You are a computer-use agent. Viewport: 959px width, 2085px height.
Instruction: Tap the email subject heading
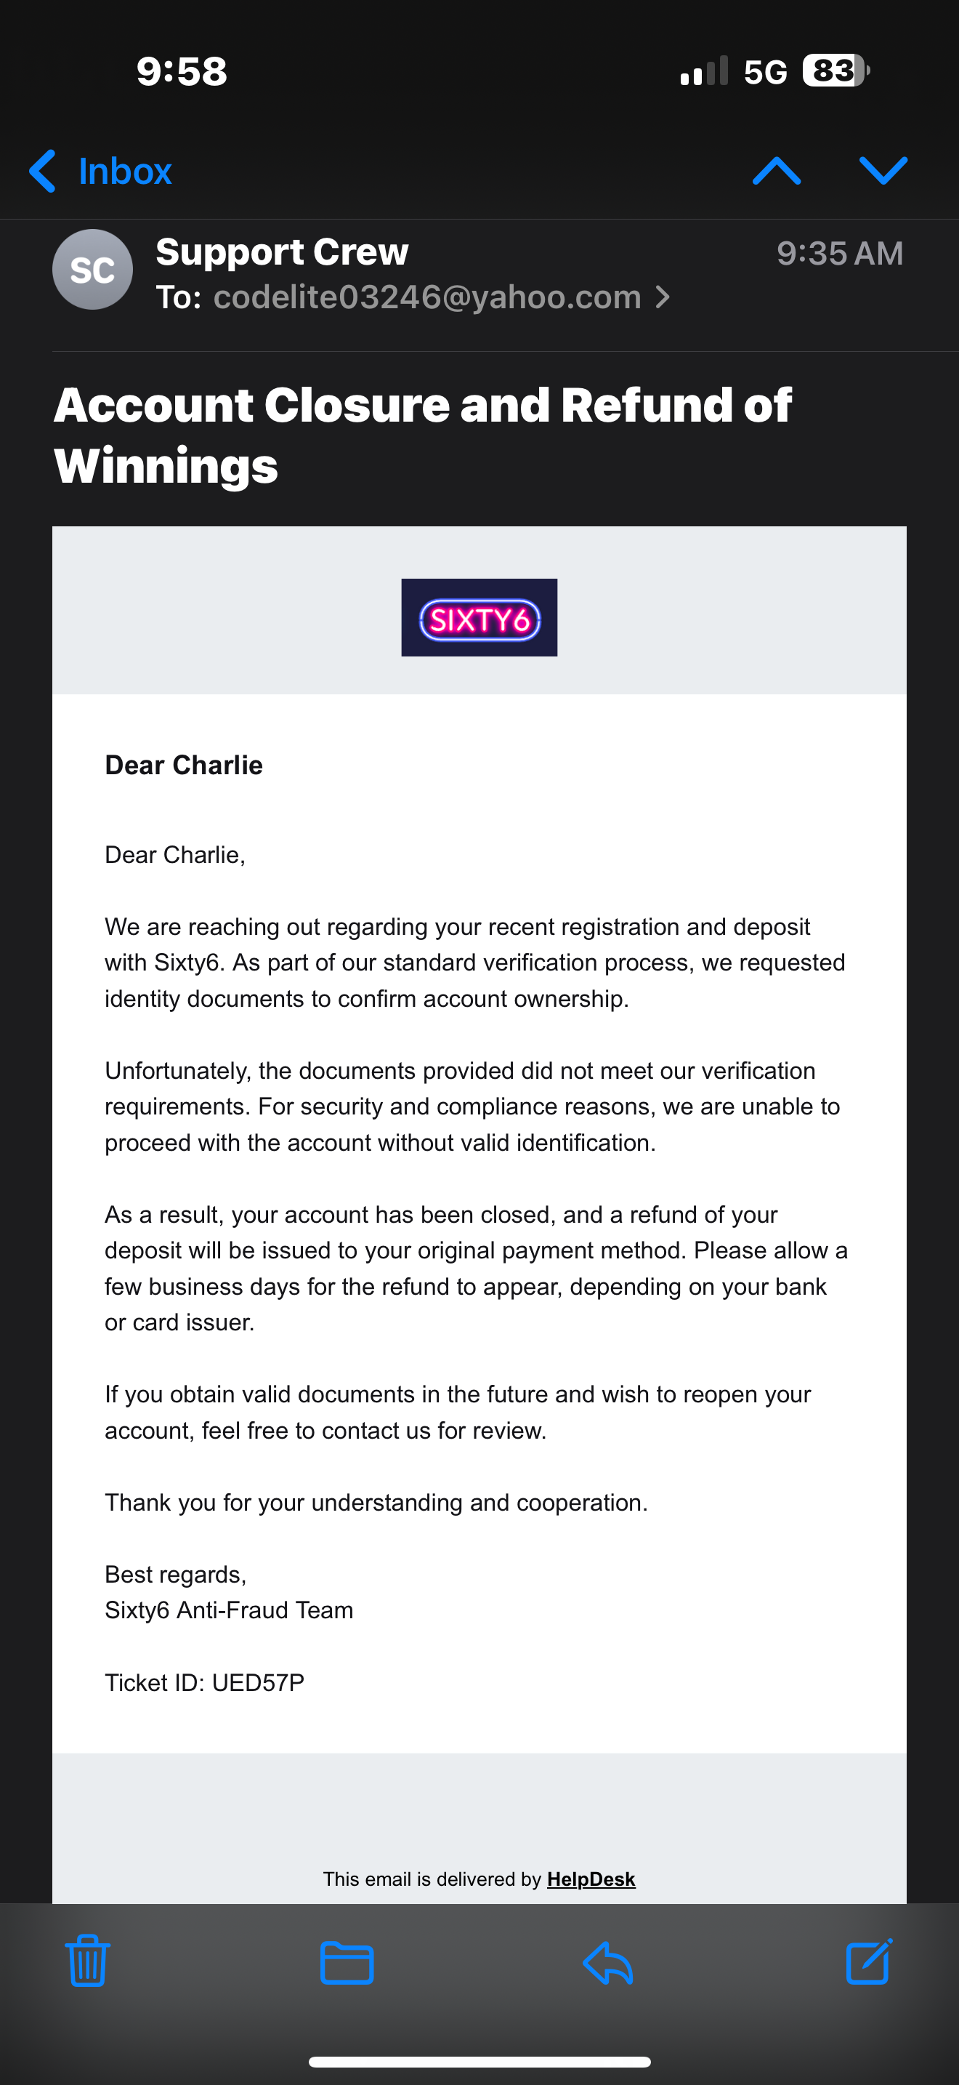[x=422, y=435]
